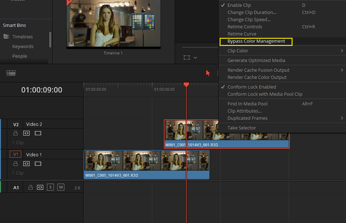Select the Transform overlay tool icon

click(186, 57)
